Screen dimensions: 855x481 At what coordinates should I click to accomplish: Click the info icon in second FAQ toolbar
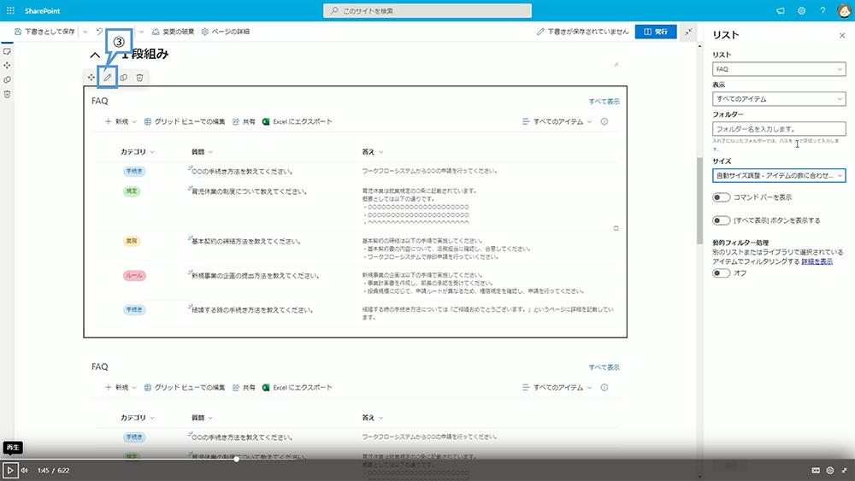604,387
